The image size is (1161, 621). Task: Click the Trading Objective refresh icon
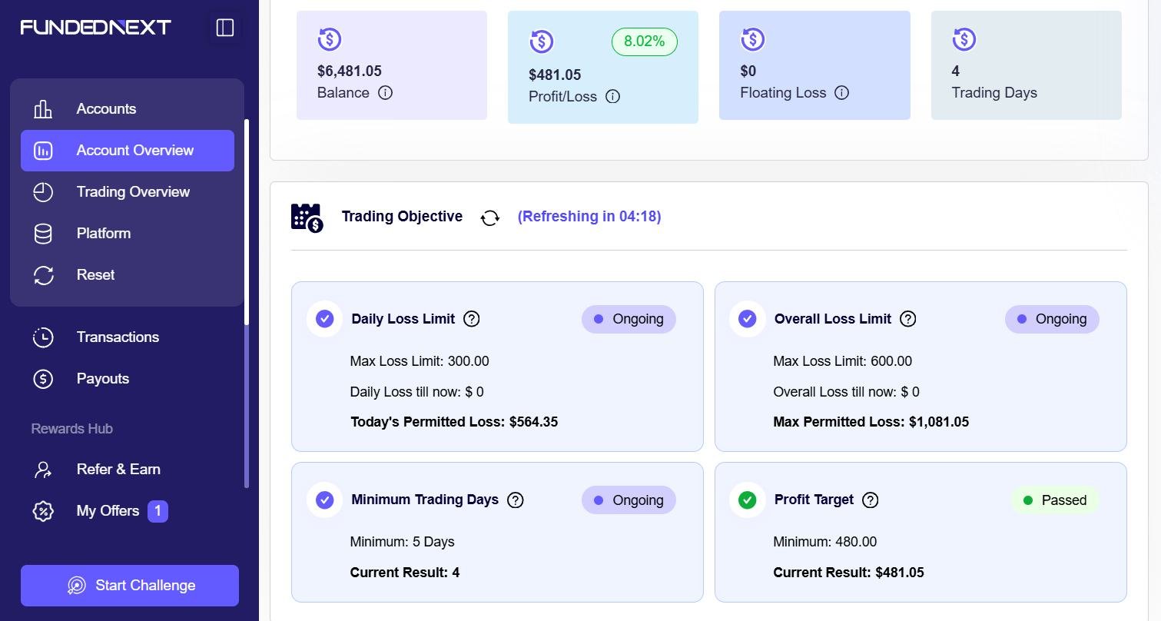click(x=489, y=218)
